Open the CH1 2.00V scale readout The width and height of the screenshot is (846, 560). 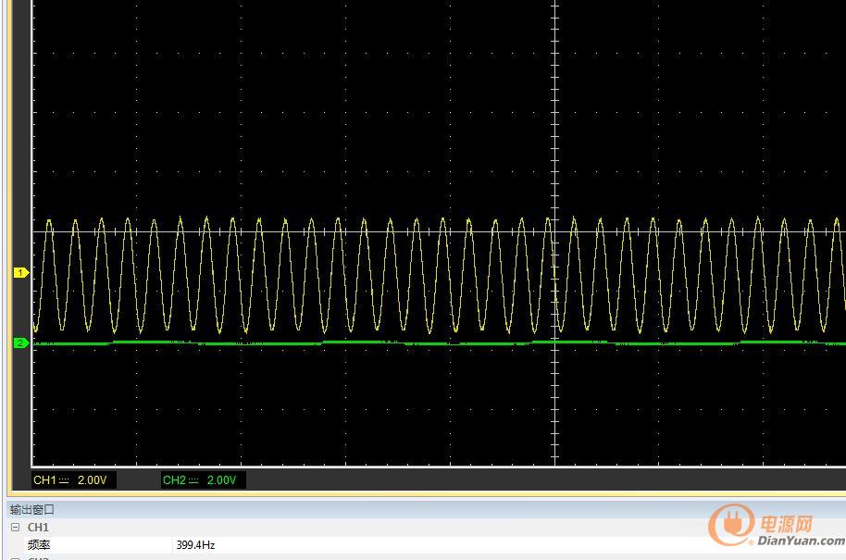[91, 480]
